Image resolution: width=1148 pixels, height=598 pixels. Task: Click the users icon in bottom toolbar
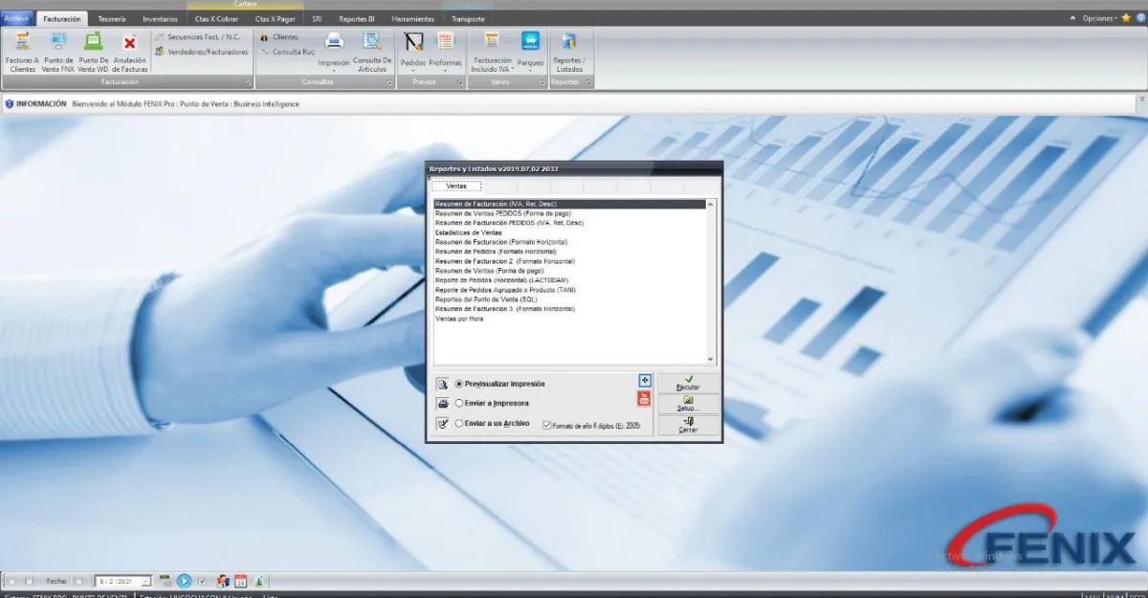pos(223,581)
